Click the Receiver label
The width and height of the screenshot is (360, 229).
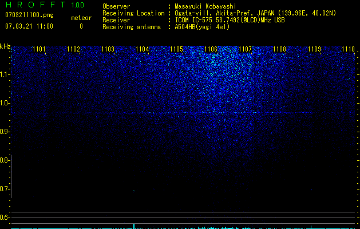pos(116,20)
